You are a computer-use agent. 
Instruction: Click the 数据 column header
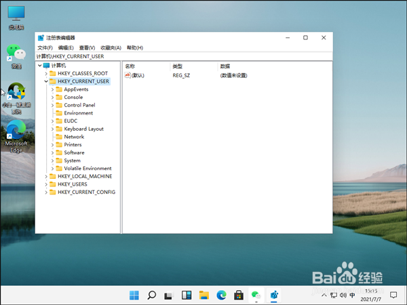(x=225, y=66)
